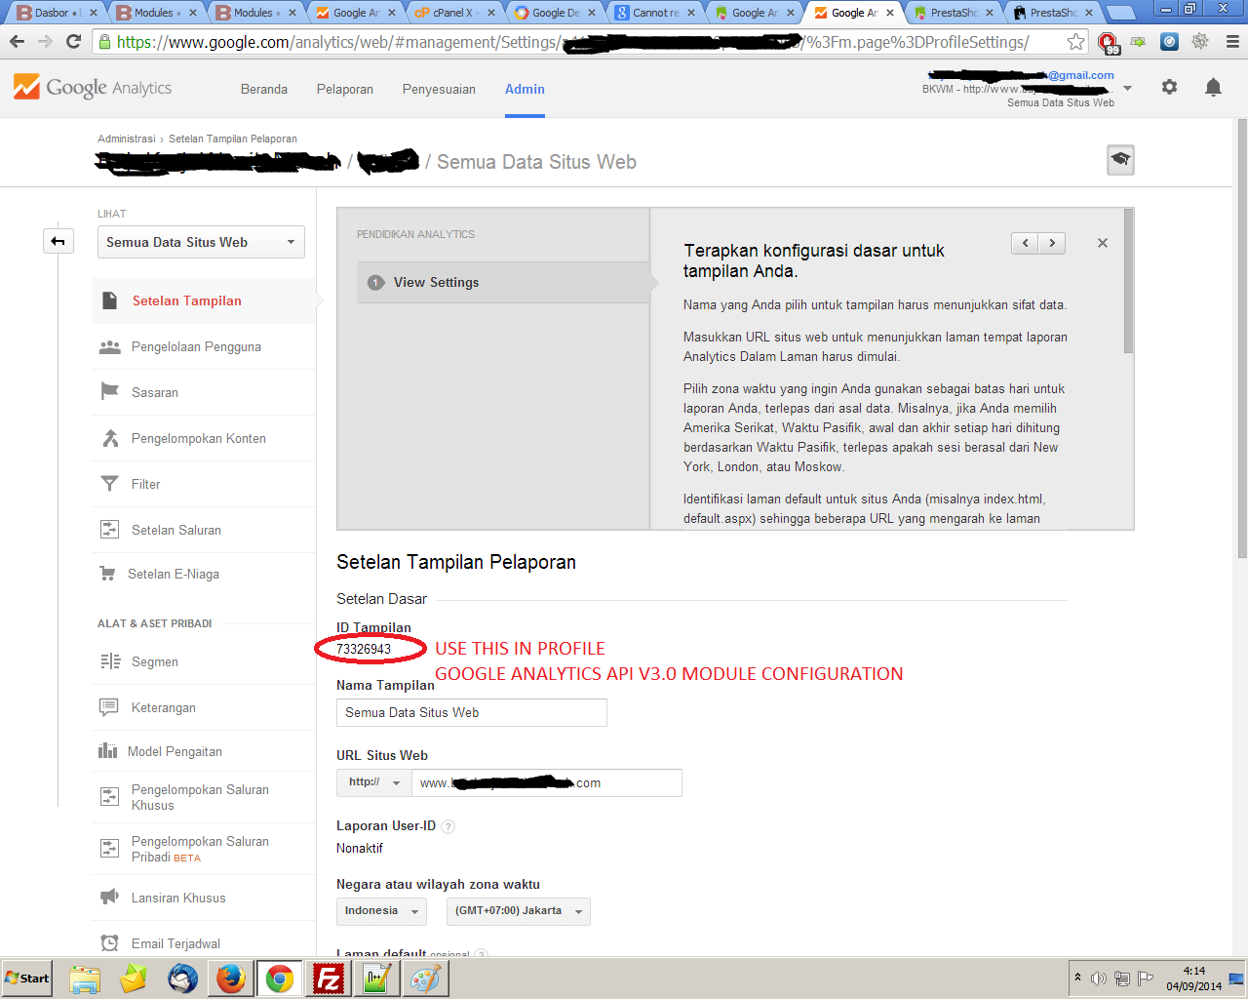Click the Lansiran Khusus megaphone icon
Viewport: 1248px width, 999px height.
[x=109, y=898]
